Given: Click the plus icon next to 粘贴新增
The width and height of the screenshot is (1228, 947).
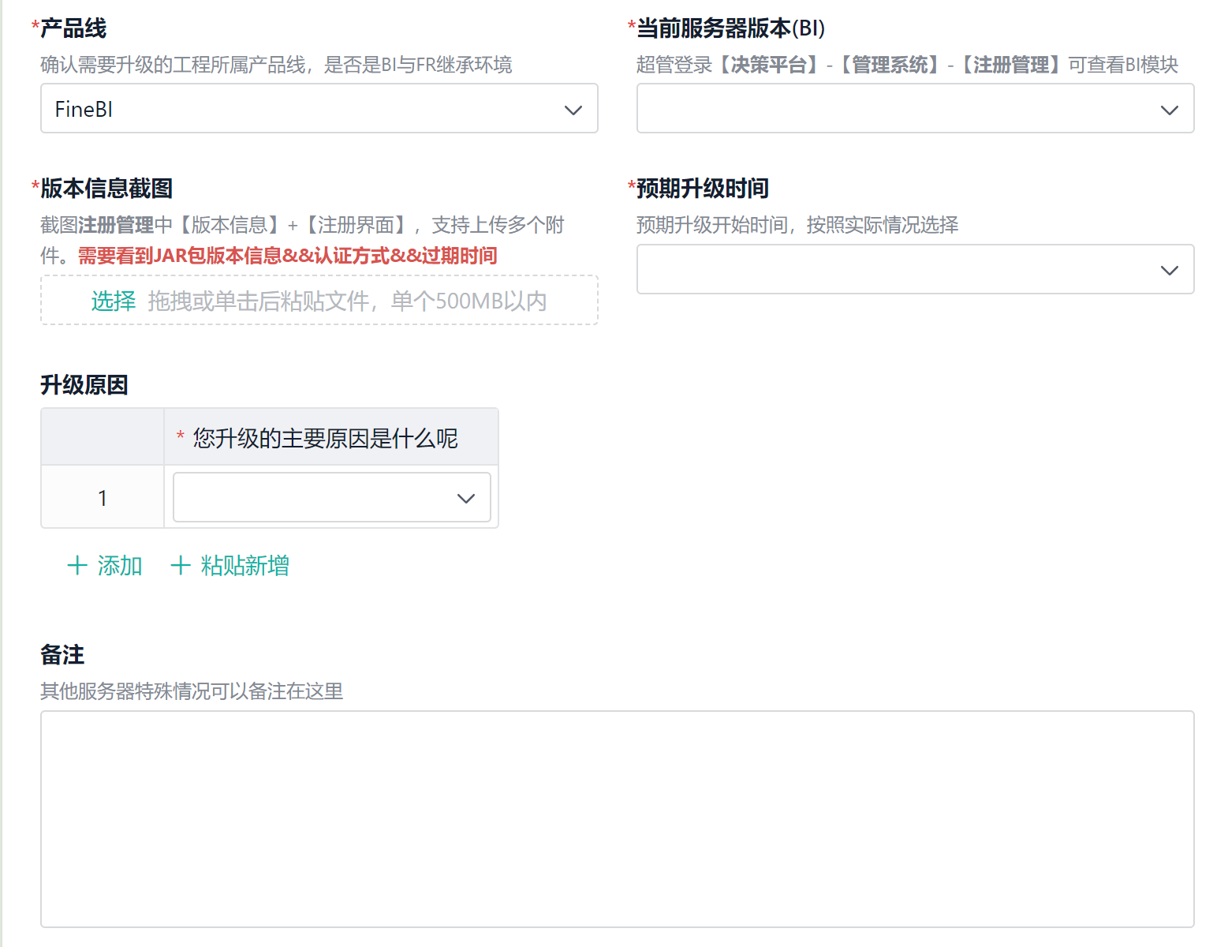Looking at the screenshot, I should pyautogui.click(x=181, y=565).
